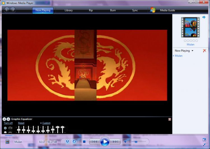The image size is (210, 149).
Task: Open the Burn tab
Action: tap(113, 10)
